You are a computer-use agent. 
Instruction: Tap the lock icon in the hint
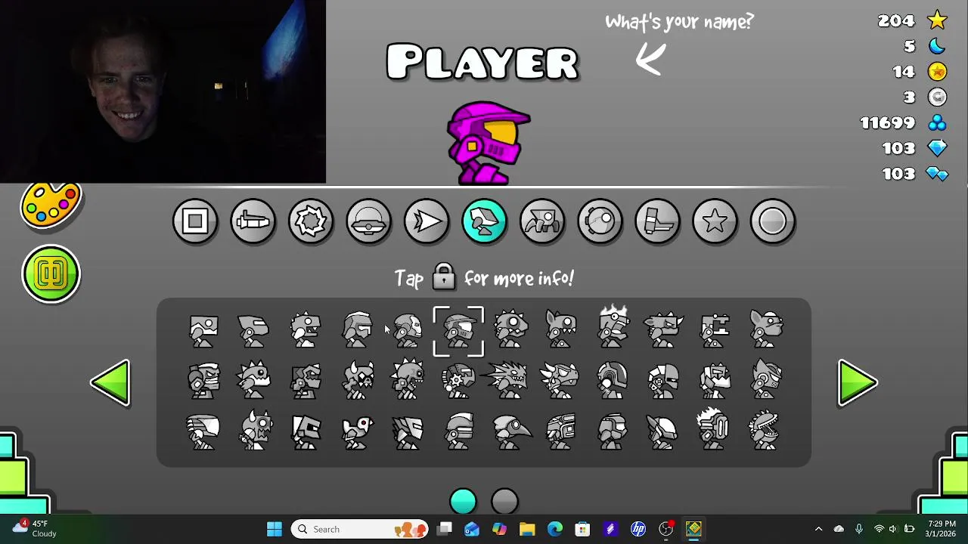coord(444,277)
